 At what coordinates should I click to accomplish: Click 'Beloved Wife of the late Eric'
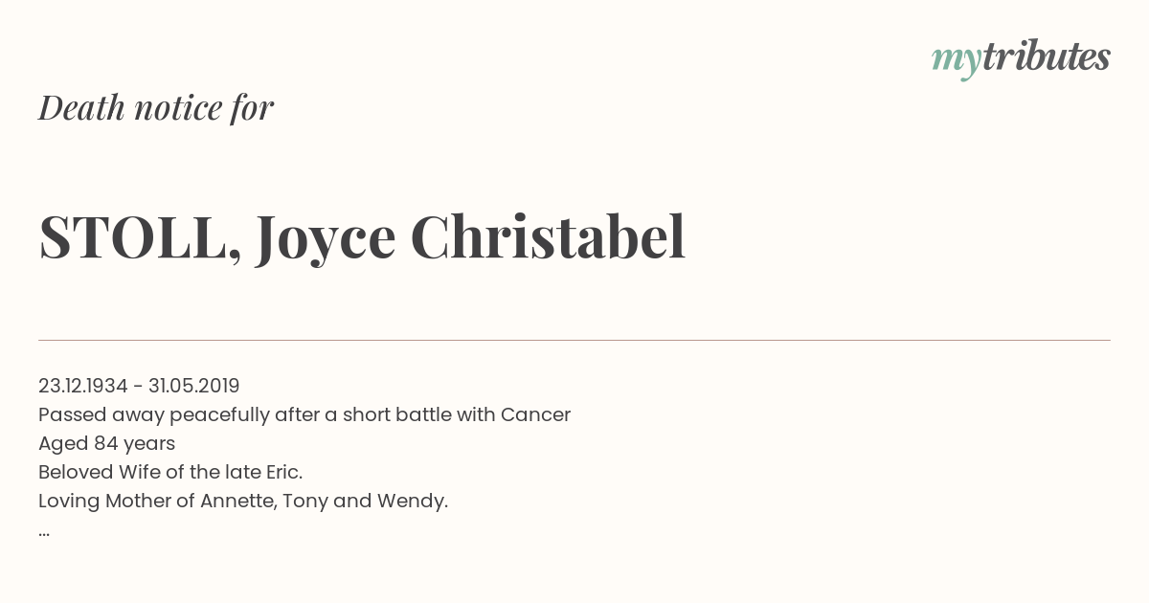[170, 472]
